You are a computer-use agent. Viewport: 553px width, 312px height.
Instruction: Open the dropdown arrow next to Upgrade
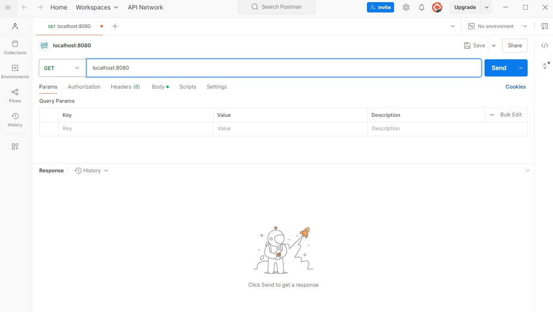coord(487,7)
